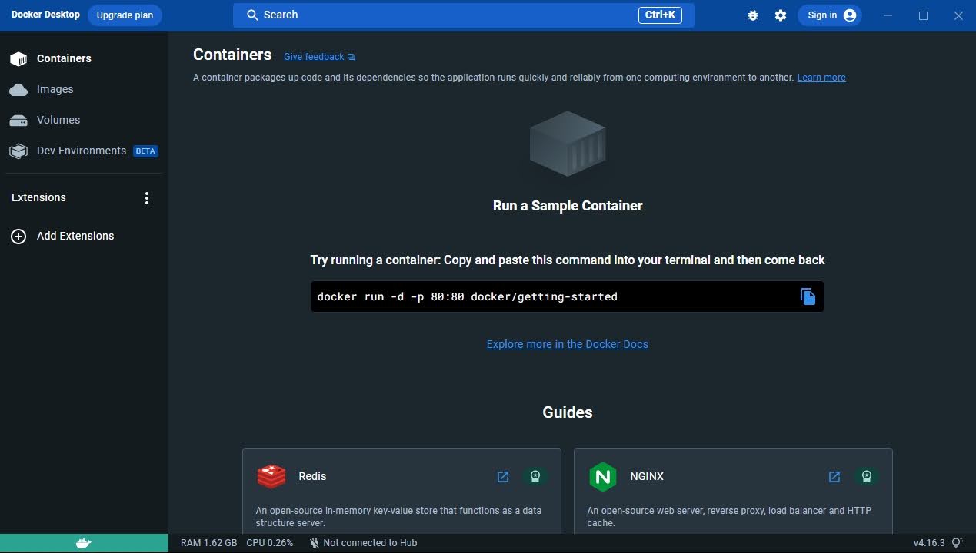This screenshot has width=976, height=553.
Task: Click the search magnifier icon
Action: pyautogui.click(x=252, y=15)
